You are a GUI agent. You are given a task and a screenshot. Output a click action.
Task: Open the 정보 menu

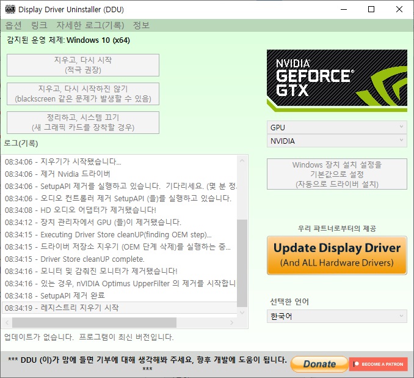(x=141, y=26)
